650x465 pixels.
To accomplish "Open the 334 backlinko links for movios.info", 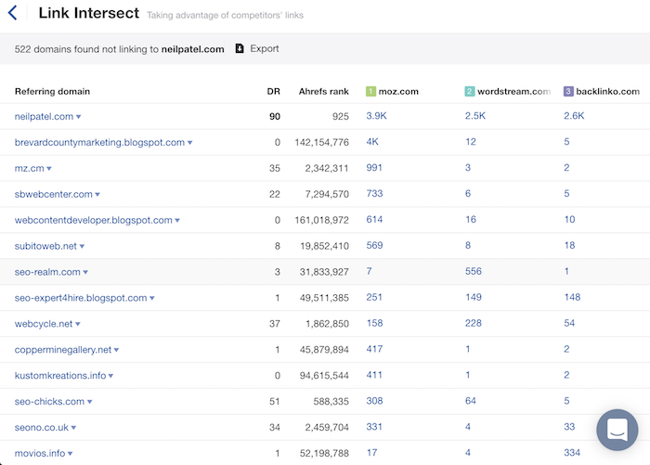I will point(572,453).
